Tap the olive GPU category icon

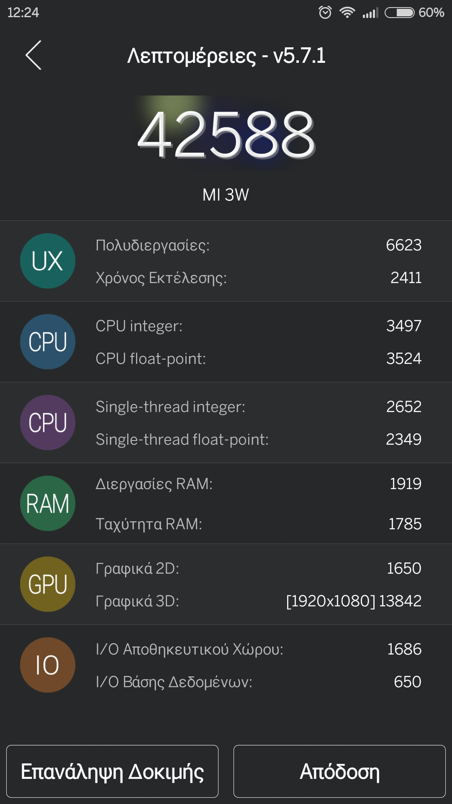point(48,584)
